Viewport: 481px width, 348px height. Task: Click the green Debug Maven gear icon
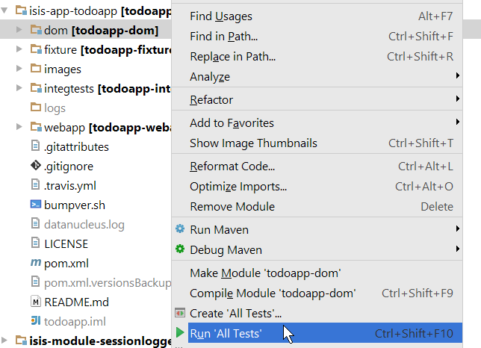coord(180,249)
